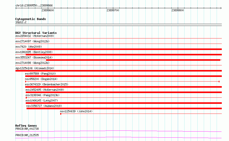Click the magenta PRKCB NM_212535 gene track line

pyautogui.click(x=118, y=137)
